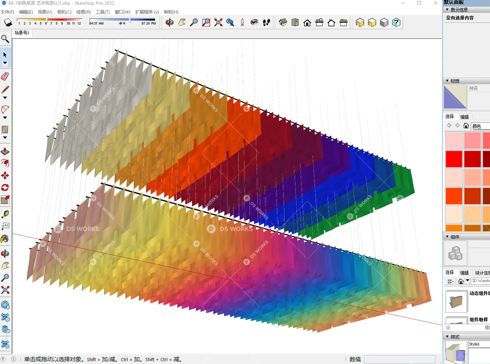Choose the Tape Measure tool
The image size is (490, 364).
point(5,214)
